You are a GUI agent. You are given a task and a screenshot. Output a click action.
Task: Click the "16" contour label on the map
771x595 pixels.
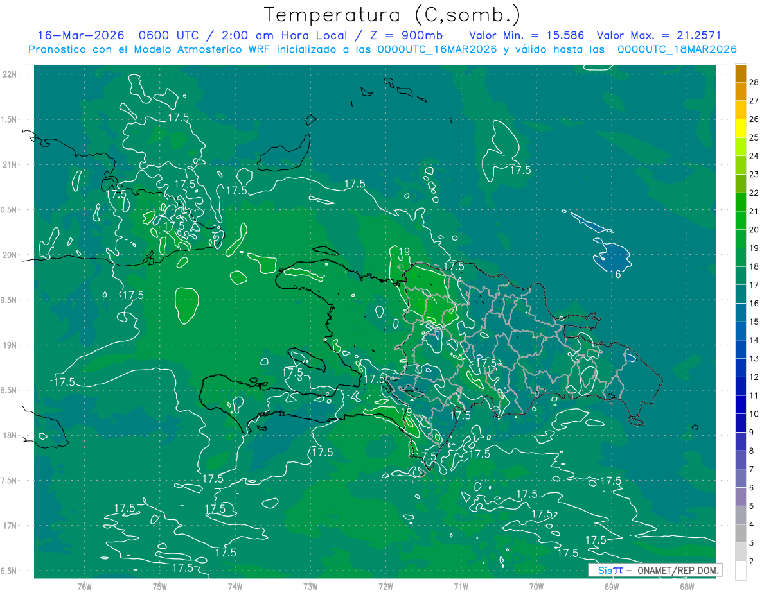click(615, 274)
